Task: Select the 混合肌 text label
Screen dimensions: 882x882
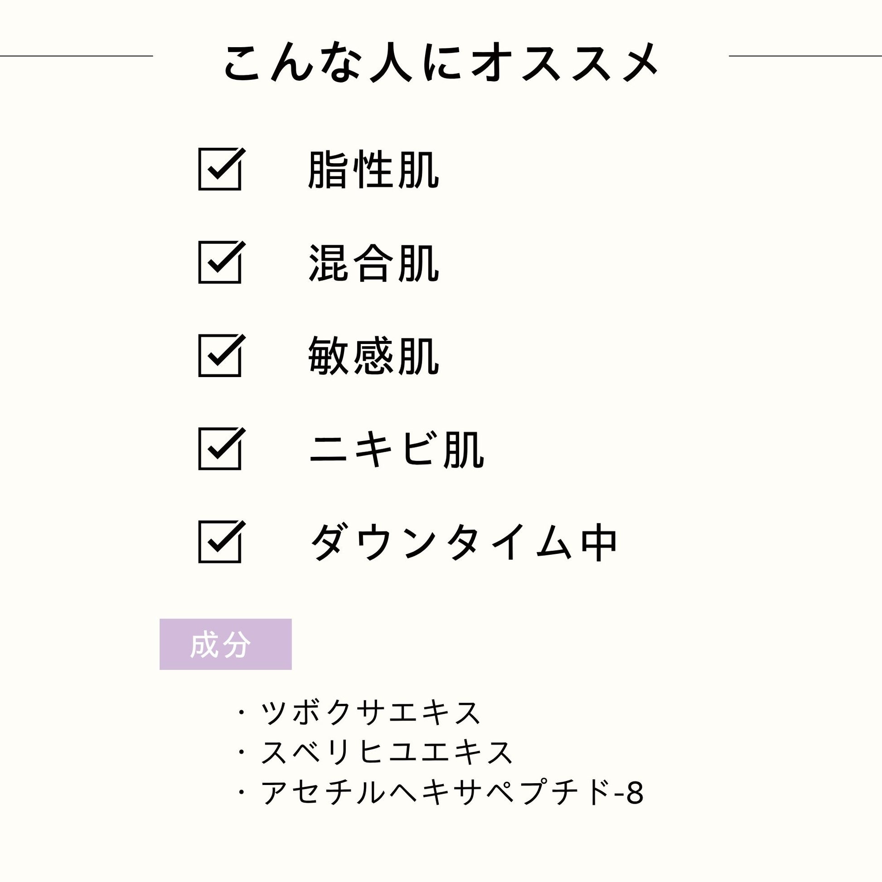Action: [373, 263]
